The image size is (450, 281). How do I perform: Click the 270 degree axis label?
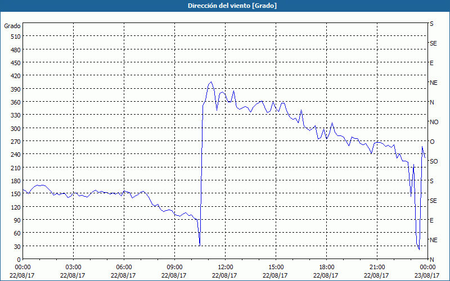coord(16,142)
